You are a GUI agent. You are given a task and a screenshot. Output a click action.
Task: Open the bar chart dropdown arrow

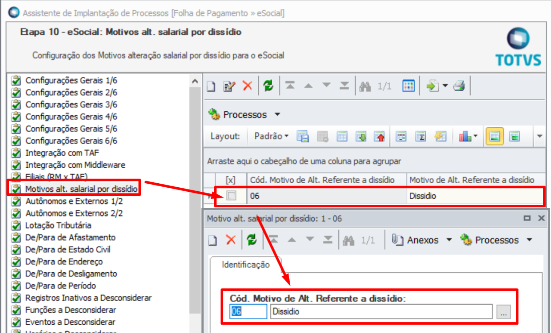click(475, 136)
